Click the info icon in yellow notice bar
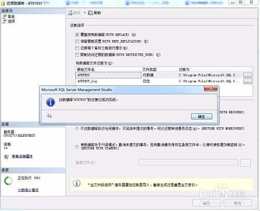This screenshot has height=211, width=260. [x=76, y=183]
